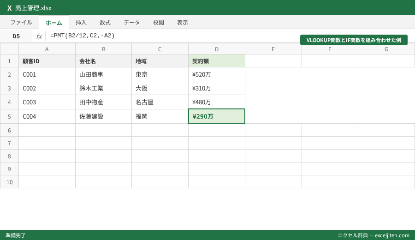Click the 福岡 region cell

(x=160, y=116)
